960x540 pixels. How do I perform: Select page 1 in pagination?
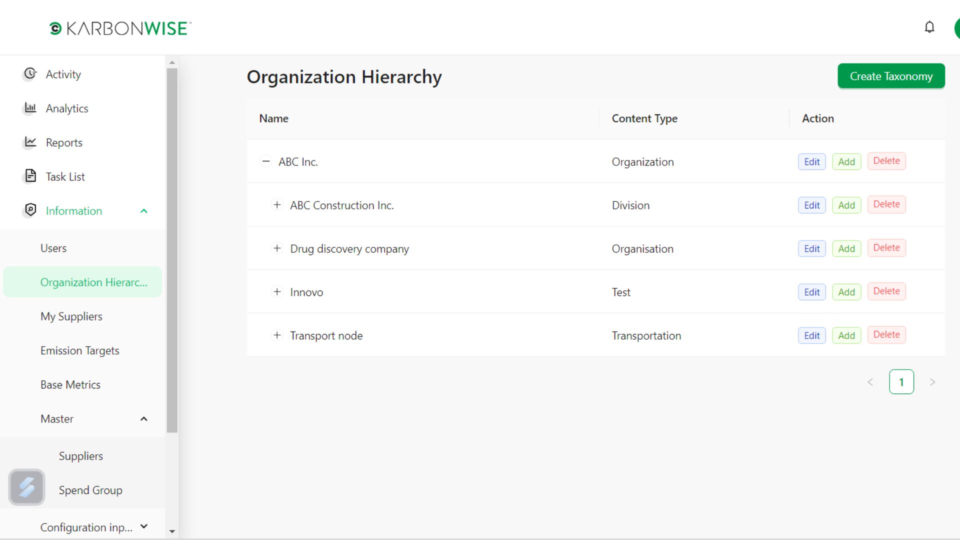(901, 382)
